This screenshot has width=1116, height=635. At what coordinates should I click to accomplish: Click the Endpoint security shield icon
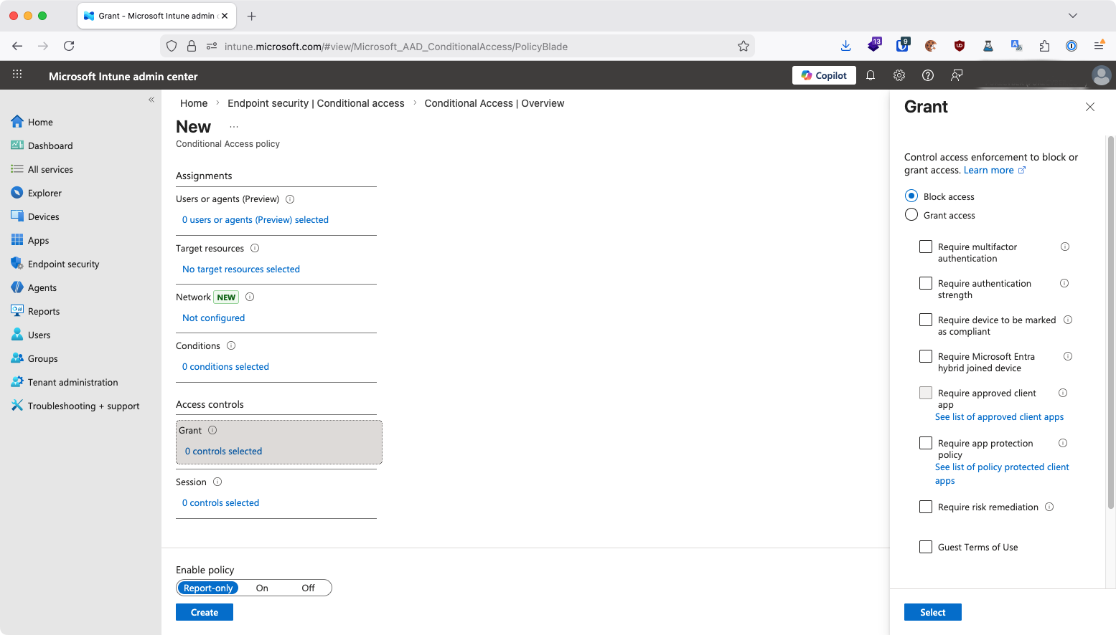pyautogui.click(x=17, y=264)
